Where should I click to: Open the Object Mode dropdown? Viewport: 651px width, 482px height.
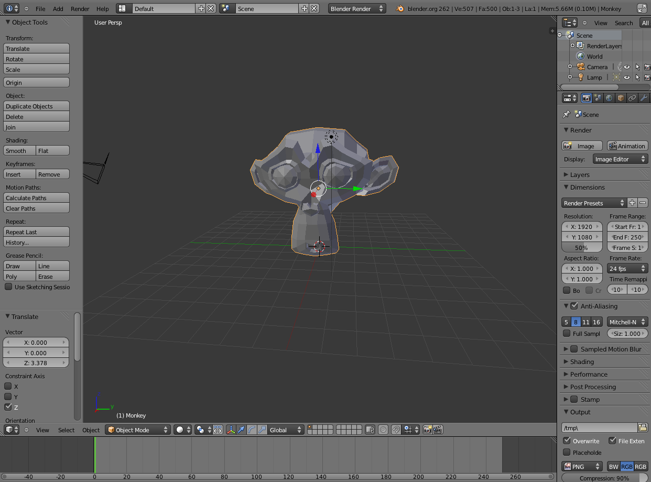click(x=138, y=430)
